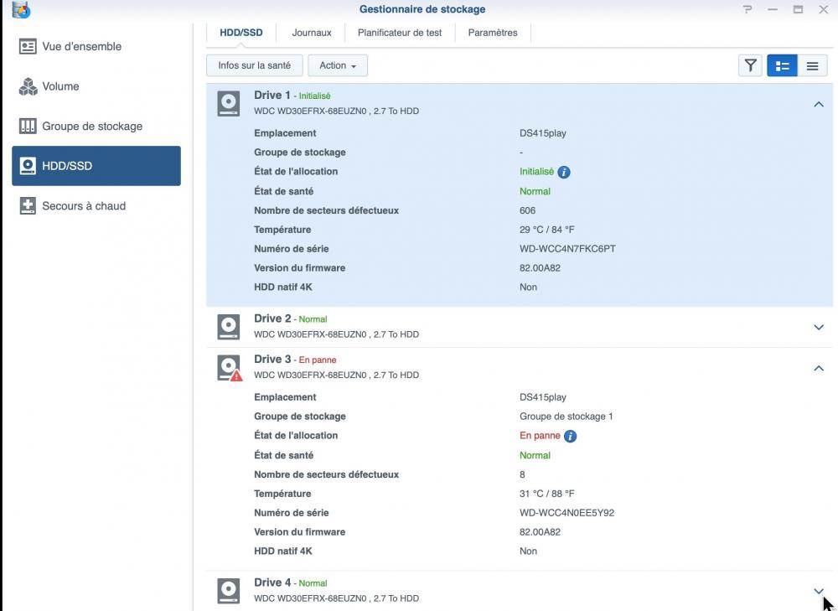Click the filter funnel icon

pyautogui.click(x=750, y=65)
